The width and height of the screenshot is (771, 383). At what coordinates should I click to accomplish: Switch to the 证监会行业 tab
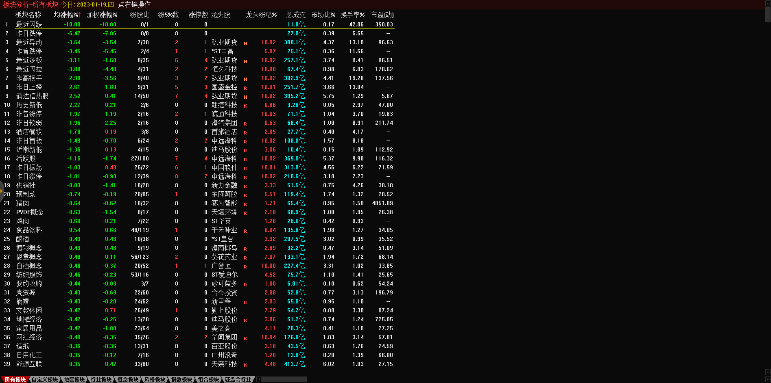coord(238,379)
